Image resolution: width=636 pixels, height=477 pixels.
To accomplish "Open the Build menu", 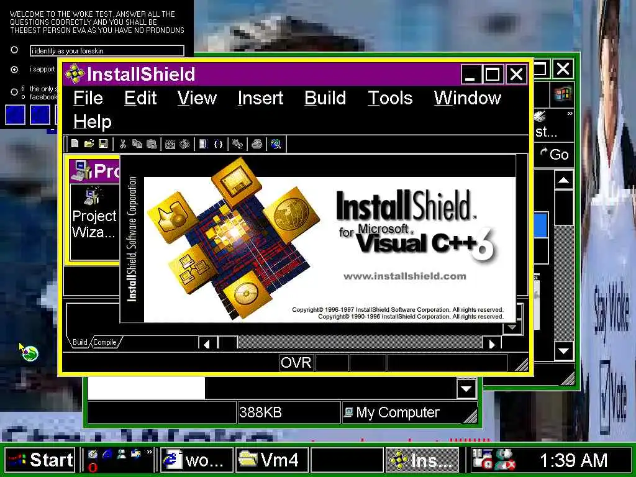I will pos(325,98).
